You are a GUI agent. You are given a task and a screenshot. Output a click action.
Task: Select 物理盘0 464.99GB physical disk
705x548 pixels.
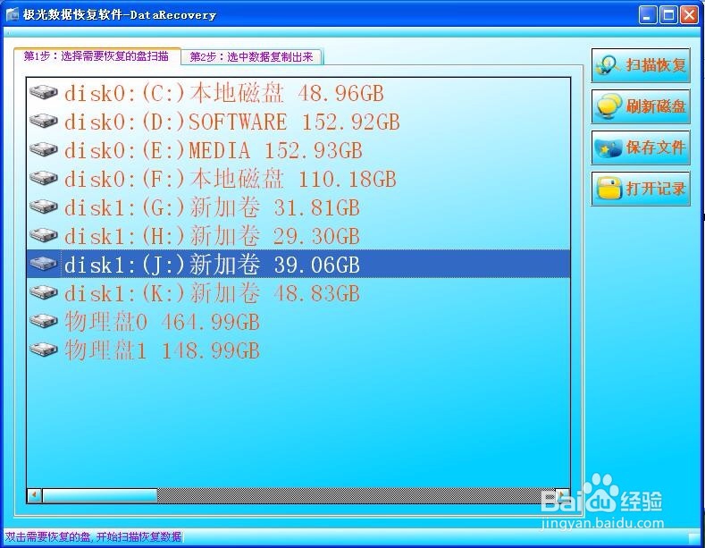[x=298, y=322]
